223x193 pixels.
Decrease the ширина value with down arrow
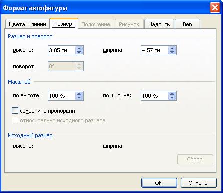point(172,52)
